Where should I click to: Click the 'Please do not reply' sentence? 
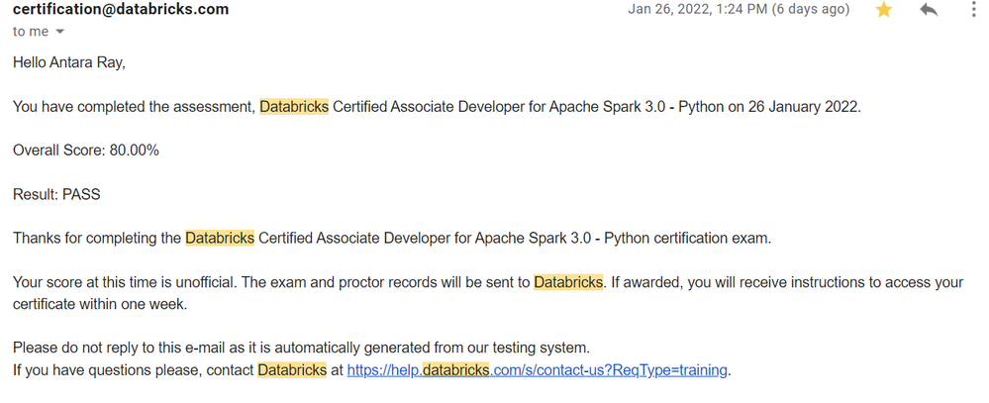[x=301, y=348]
